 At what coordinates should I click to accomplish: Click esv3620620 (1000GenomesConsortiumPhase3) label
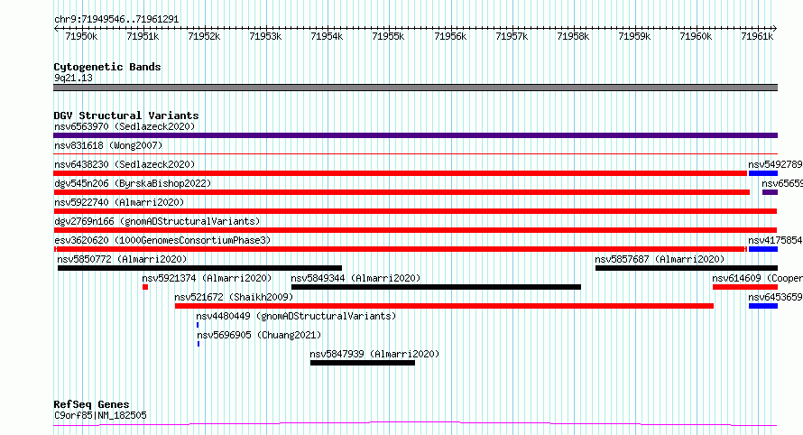click(x=162, y=240)
